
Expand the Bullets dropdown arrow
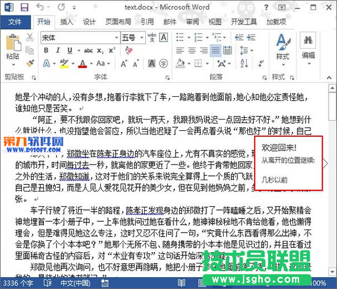point(189,37)
